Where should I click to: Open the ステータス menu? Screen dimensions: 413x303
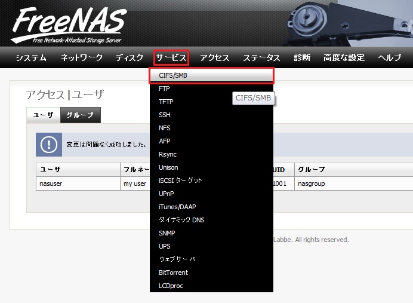click(261, 57)
